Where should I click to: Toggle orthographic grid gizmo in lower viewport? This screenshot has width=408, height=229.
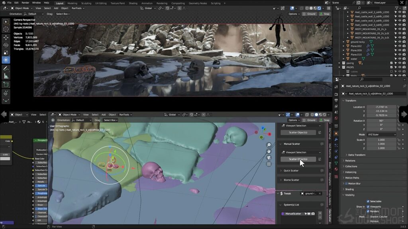[269, 164]
